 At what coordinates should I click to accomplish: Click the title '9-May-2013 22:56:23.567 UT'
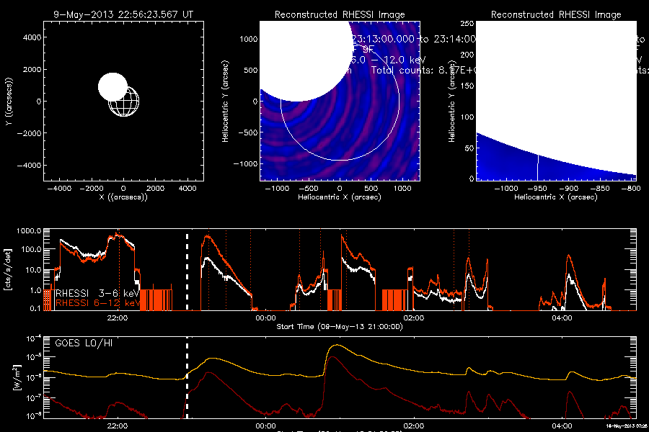[123, 15]
